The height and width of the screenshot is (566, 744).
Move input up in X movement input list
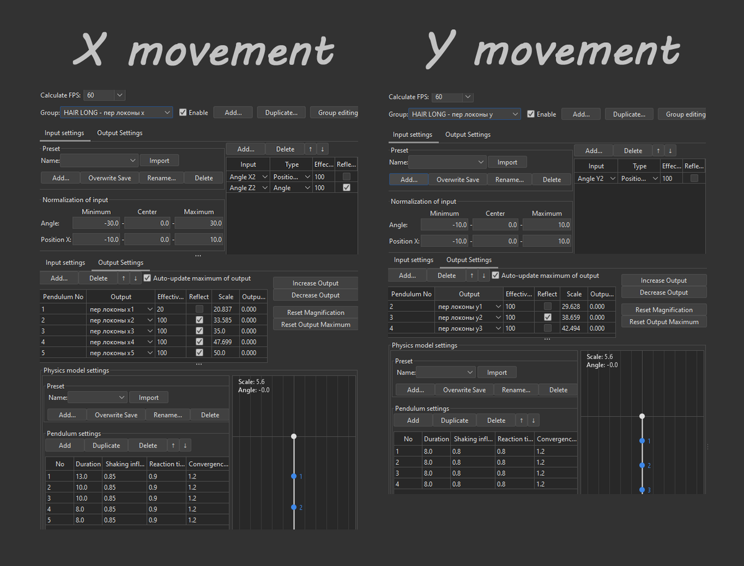(x=310, y=149)
